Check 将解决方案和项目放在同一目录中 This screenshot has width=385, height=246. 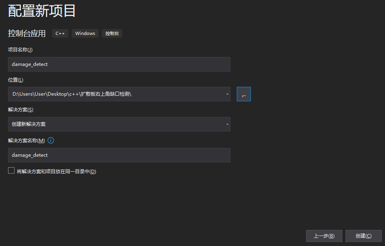click(x=11, y=170)
